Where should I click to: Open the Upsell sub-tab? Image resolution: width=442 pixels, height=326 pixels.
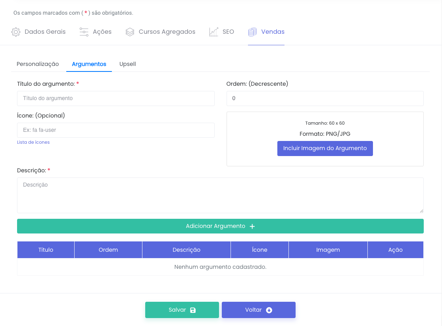[128, 64]
